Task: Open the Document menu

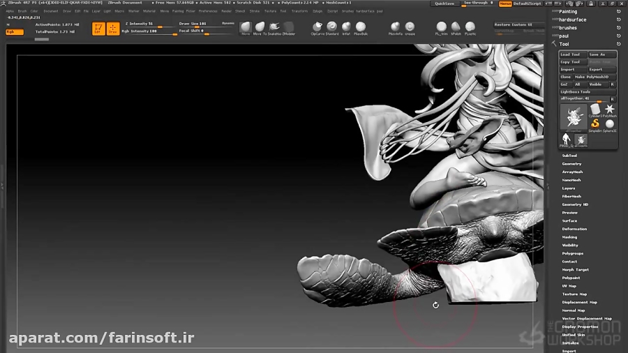Action: click(51, 11)
